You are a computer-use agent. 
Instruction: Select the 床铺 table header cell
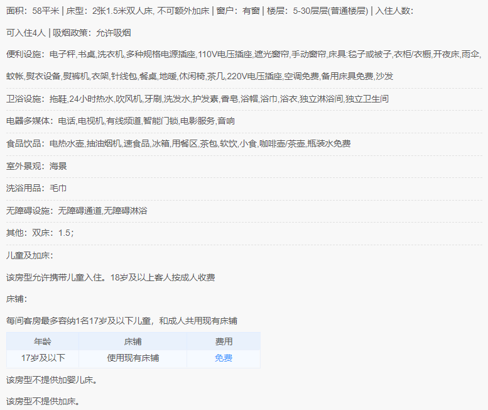click(133, 341)
